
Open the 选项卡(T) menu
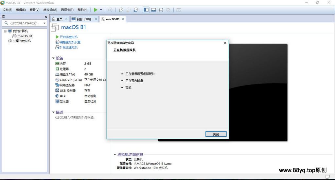click(x=67, y=10)
